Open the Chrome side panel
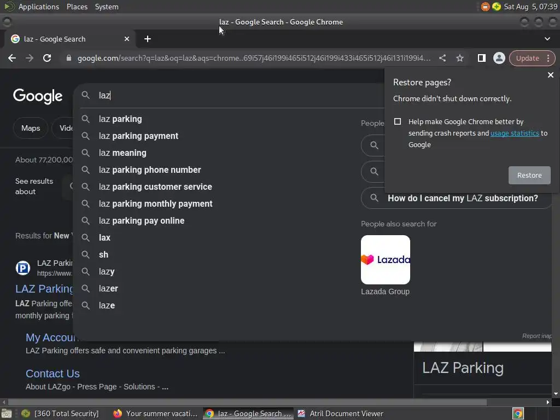560x420 pixels. (481, 58)
